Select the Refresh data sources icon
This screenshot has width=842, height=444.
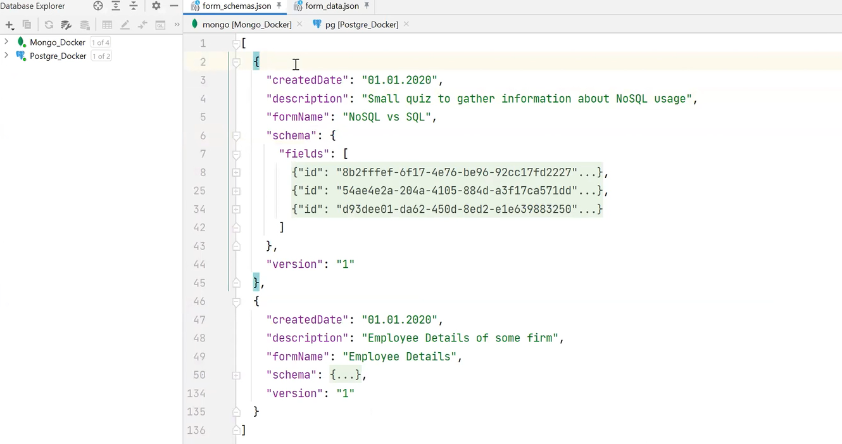tap(48, 25)
